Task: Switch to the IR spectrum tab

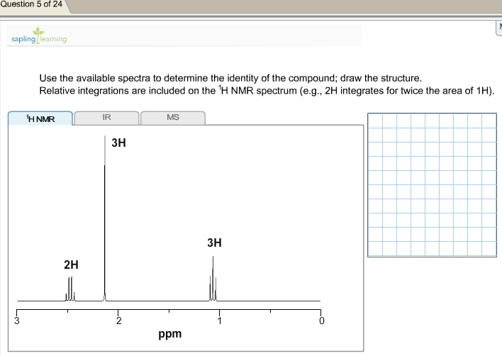Action: coord(106,118)
